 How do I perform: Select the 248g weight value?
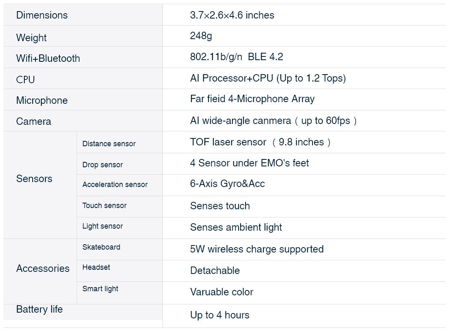pos(201,36)
